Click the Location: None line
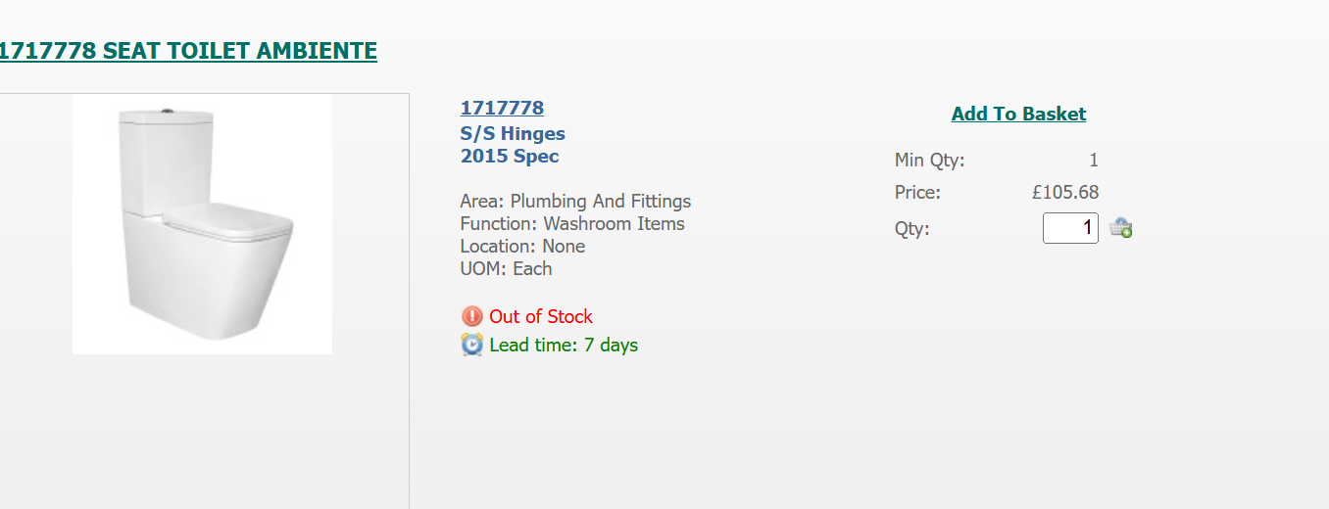1329x509 pixels. click(522, 246)
